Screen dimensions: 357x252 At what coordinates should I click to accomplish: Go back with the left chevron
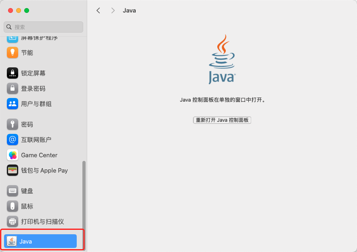click(98, 10)
